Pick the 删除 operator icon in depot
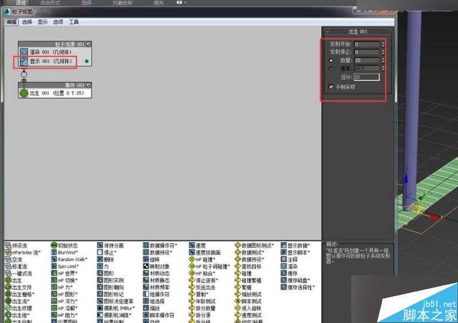Image resolution: width=458 pixels, height=323 pixels. point(100,259)
